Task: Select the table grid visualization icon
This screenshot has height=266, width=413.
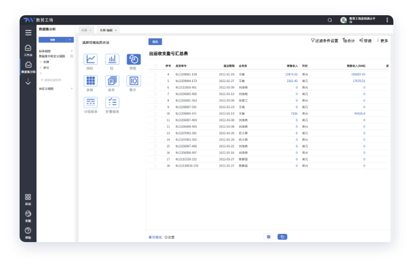Action: tap(90, 81)
